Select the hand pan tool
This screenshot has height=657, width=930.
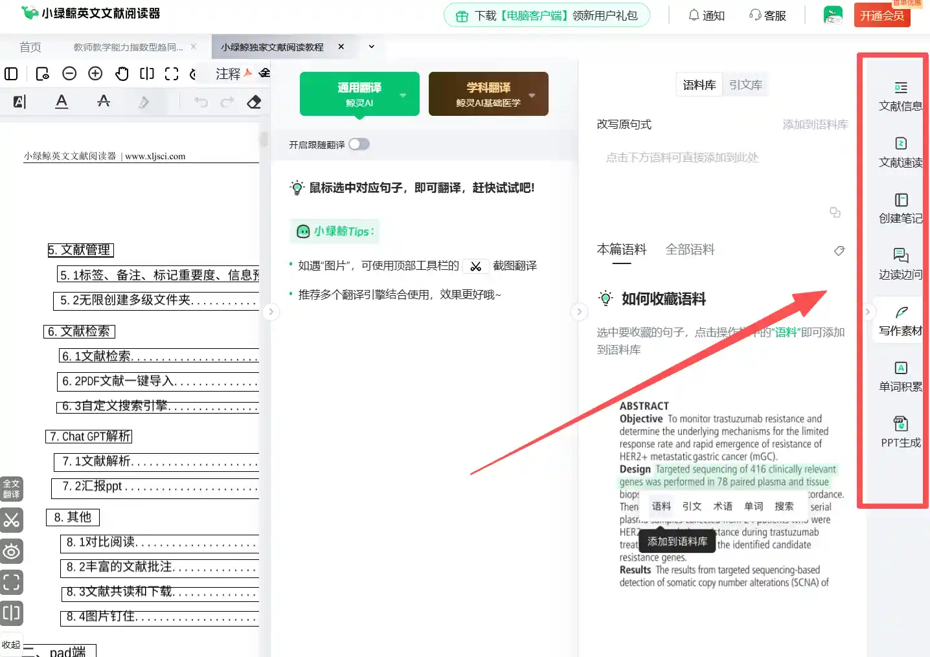point(122,74)
